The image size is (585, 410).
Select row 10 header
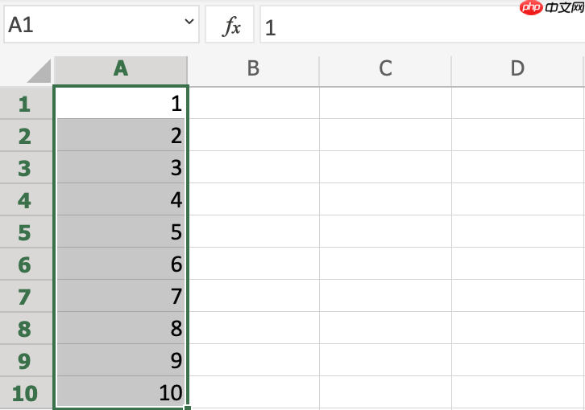tap(26, 392)
